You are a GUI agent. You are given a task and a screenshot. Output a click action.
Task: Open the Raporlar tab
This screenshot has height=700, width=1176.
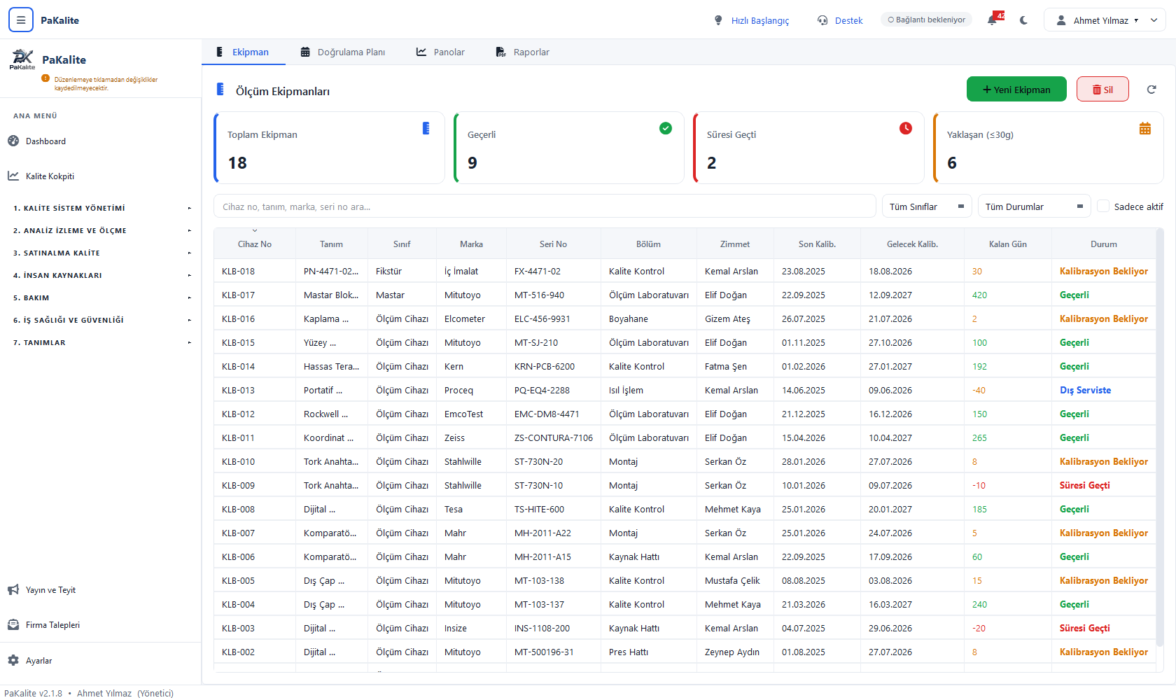[522, 52]
